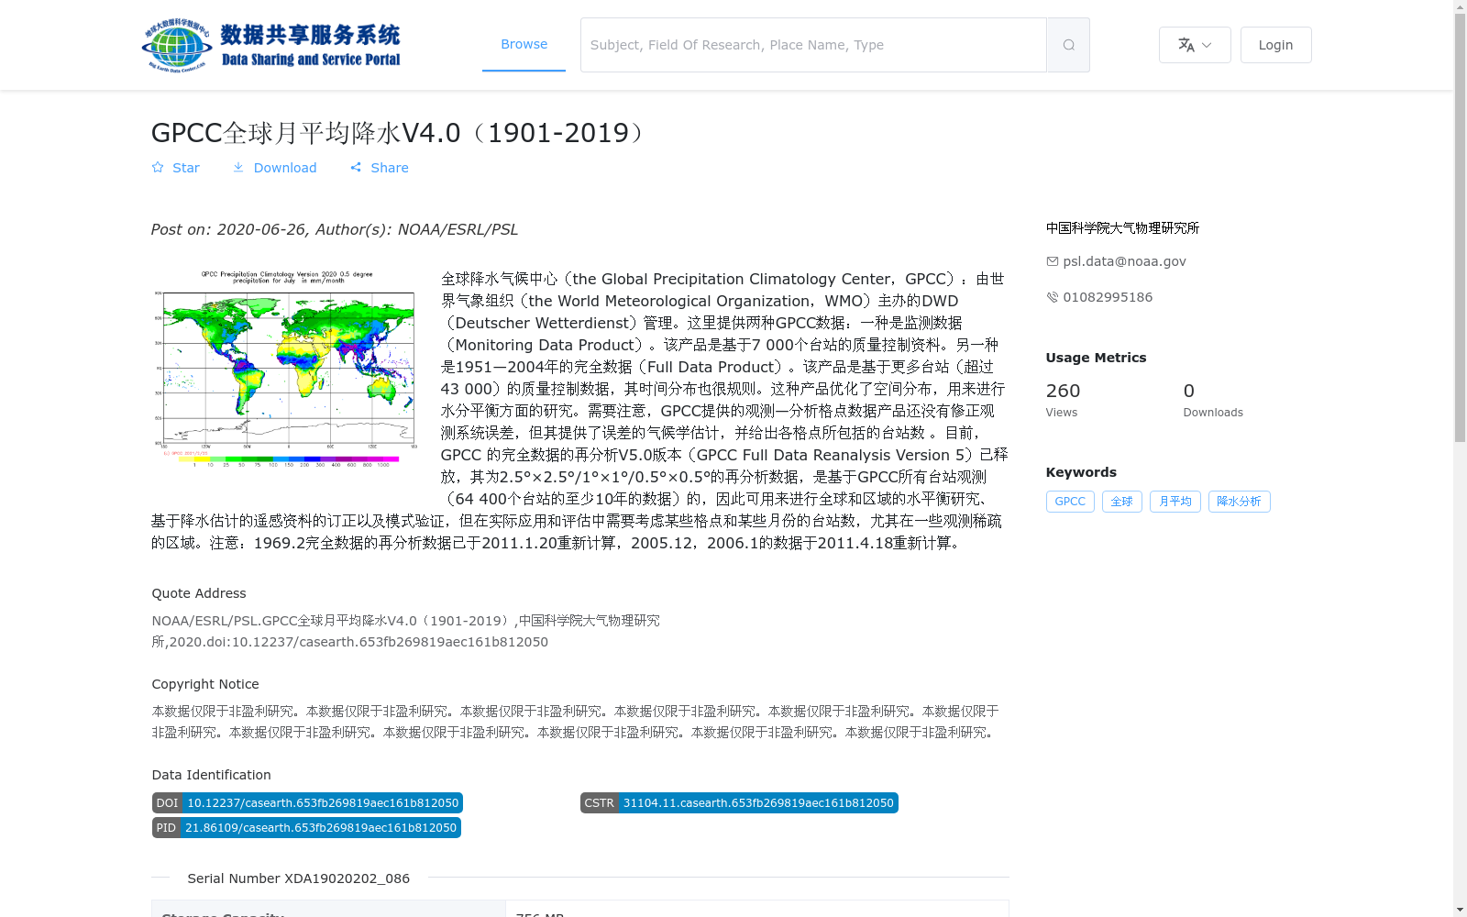1467x917 pixels.
Task: Click the star icon beside Star
Action: [158, 168]
